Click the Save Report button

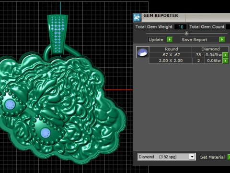[x=200, y=39]
